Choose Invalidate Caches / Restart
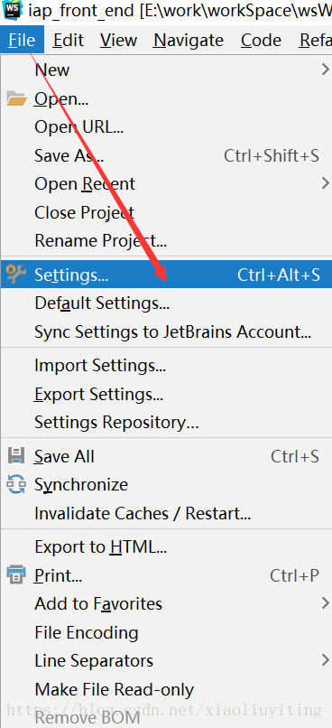Screen dimensions: 332x728 tap(166, 513)
